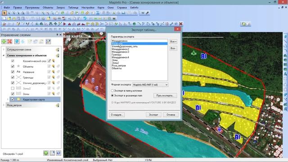Move the layer up with the blue up arrow
This screenshot has height=162, width=288.
(x=17, y=41)
